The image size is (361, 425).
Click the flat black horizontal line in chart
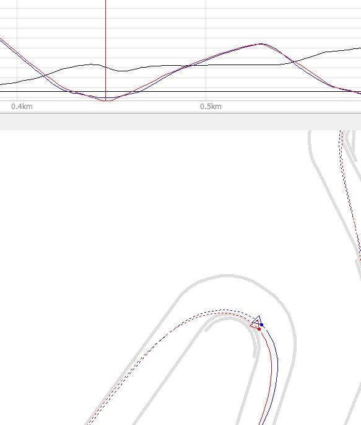(180, 92)
